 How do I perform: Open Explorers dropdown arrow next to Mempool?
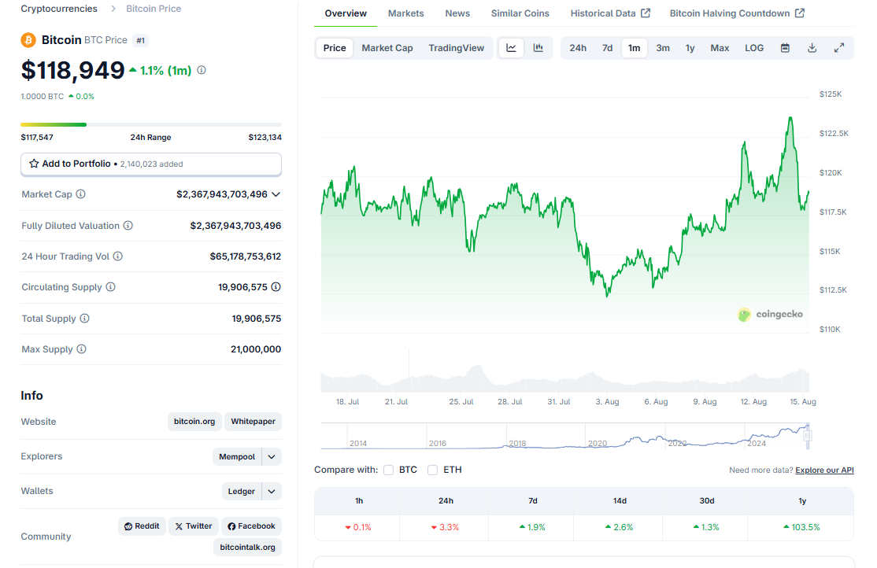272,457
